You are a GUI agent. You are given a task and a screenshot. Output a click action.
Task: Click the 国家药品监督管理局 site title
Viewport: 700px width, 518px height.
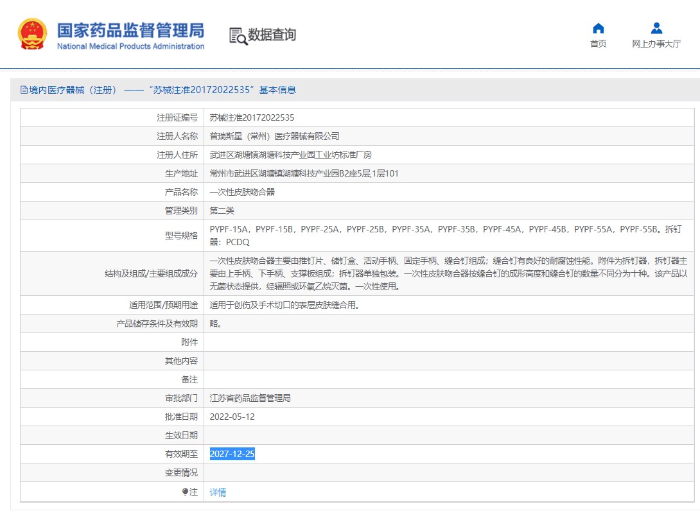click(130, 30)
